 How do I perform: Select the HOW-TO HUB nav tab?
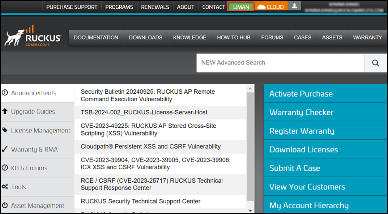click(x=234, y=37)
